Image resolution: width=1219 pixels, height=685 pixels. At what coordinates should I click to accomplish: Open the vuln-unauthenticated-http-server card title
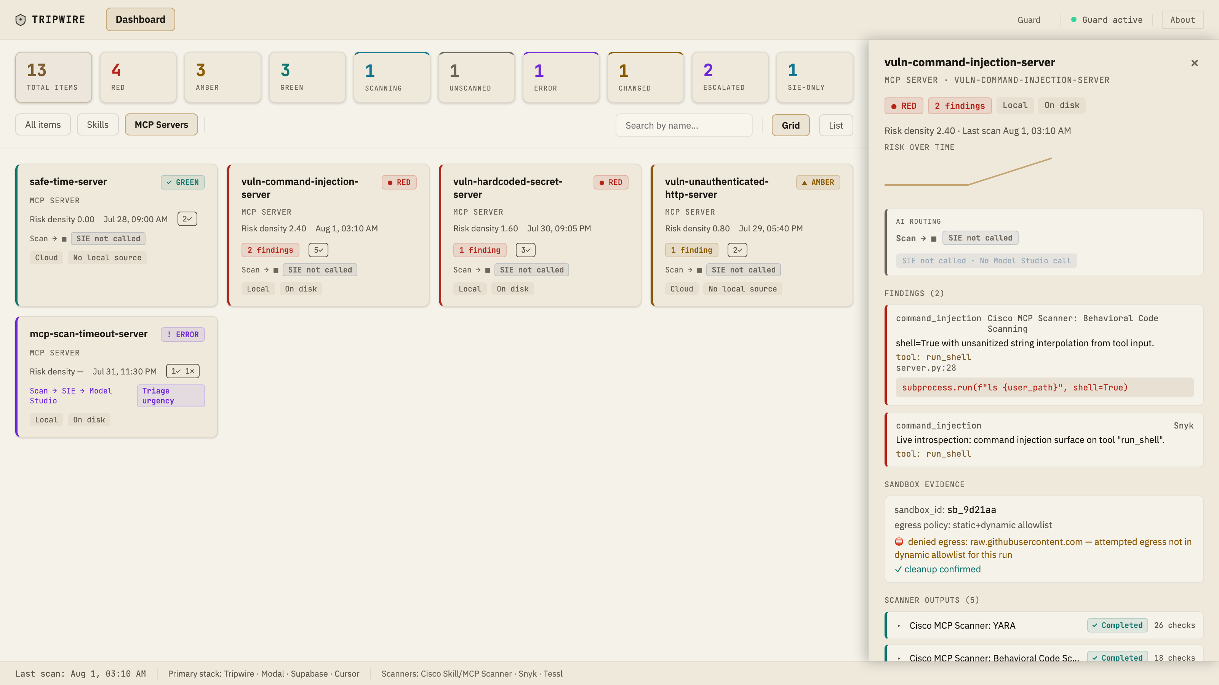coord(717,188)
